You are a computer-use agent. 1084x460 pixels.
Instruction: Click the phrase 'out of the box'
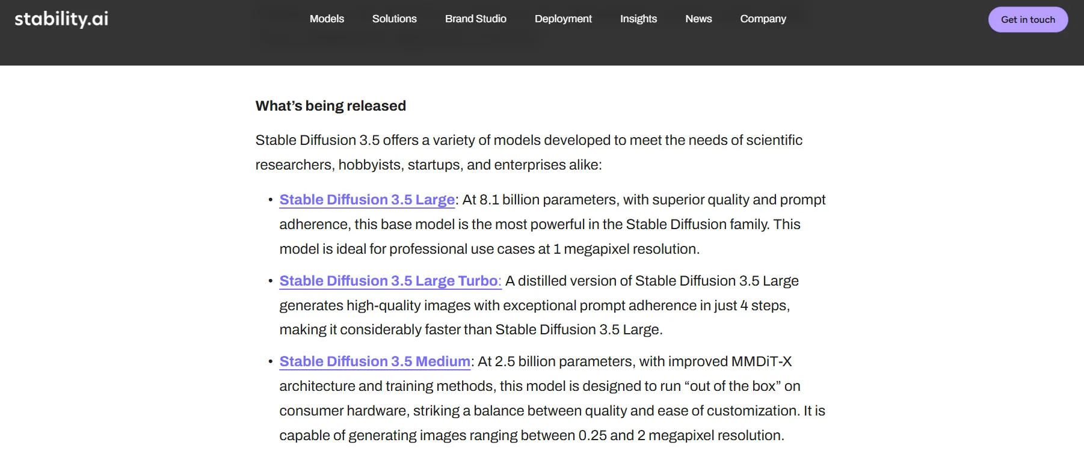(x=733, y=386)
